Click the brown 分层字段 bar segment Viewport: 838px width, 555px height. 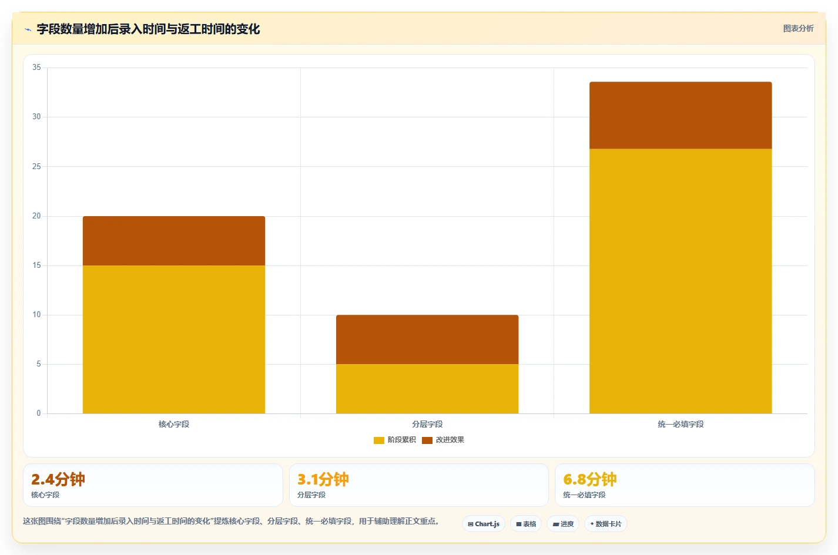(x=427, y=339)
